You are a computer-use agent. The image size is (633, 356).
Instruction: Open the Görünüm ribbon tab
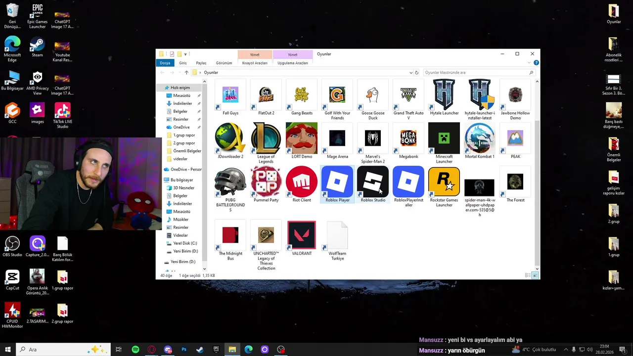click(224, 63)
